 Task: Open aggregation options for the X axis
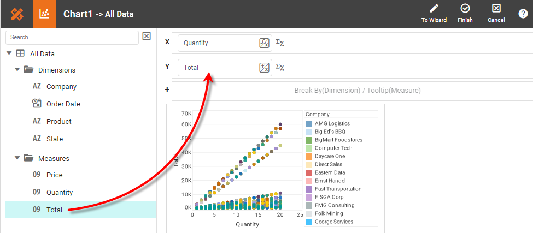[280, 43]
